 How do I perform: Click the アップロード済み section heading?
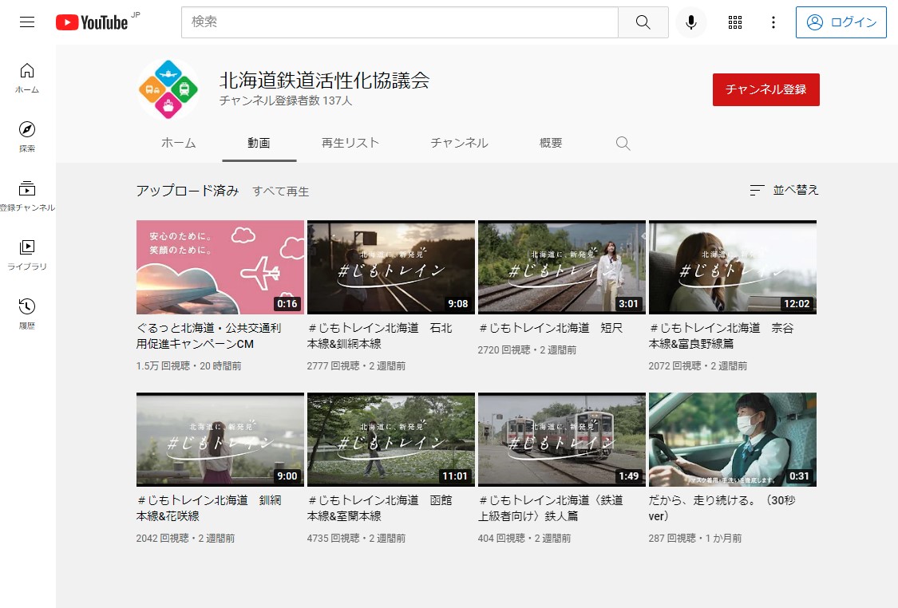pos(188,191)
